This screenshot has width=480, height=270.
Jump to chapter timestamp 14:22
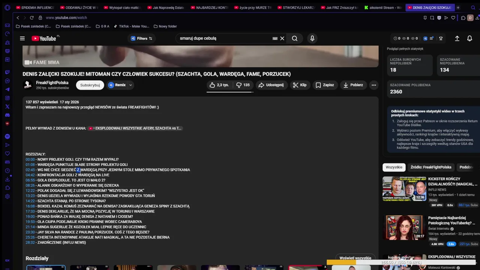tap(30, 201)
